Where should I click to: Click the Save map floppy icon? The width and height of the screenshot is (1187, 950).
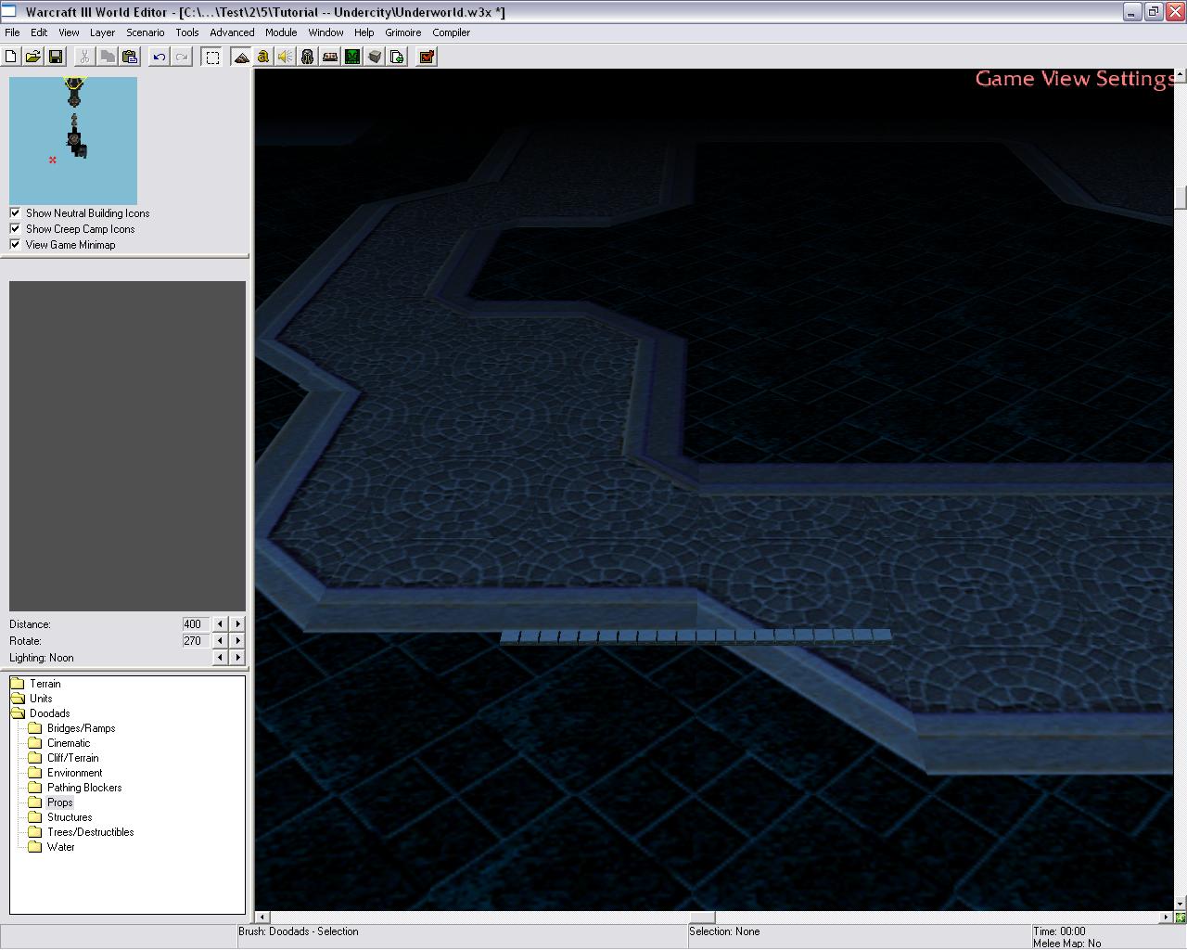56,57
